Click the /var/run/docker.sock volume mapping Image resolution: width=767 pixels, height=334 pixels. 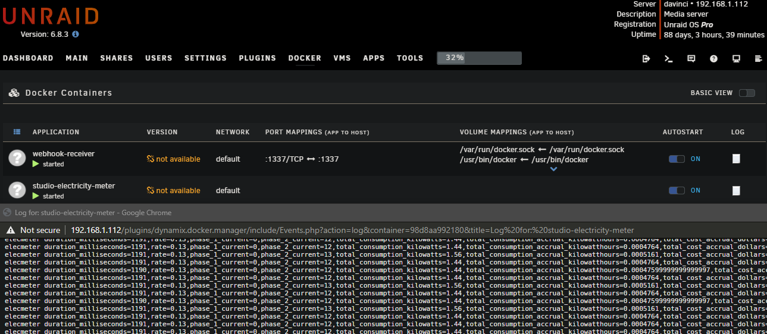pos(542,150)
